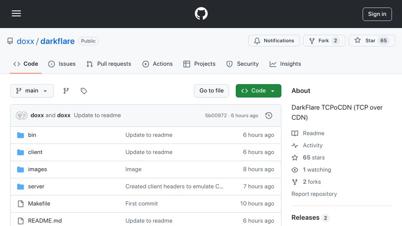Open the Readme link in About
402x226 pixels.
point(308,133)
